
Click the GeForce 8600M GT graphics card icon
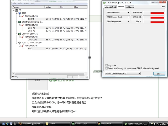tap(19, 34)
